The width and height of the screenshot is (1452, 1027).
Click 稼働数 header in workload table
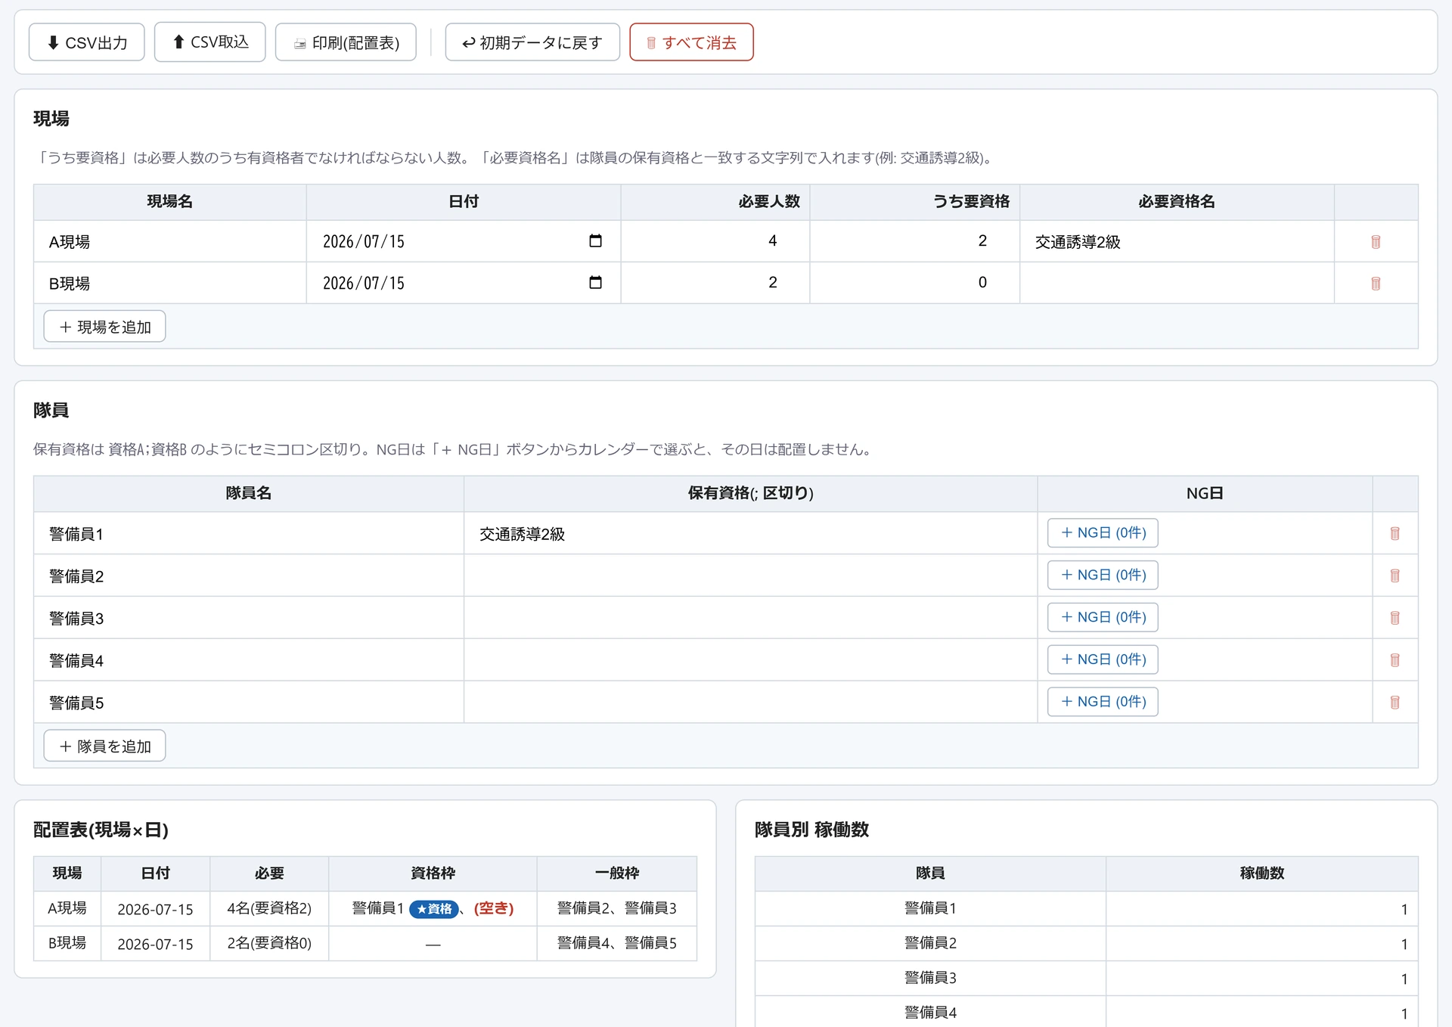(1261, 873)
